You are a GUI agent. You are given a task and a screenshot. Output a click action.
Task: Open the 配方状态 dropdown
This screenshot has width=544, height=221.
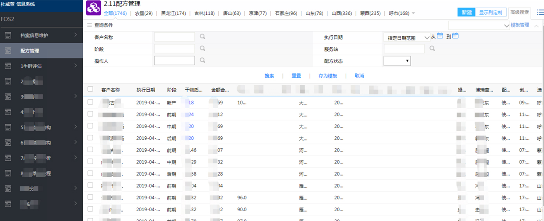click(x=397, y=61)
